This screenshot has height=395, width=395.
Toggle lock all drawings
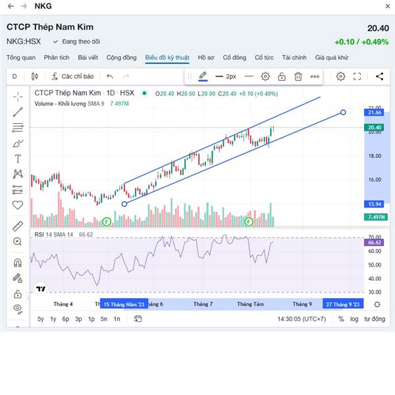(x=18, y=294)
